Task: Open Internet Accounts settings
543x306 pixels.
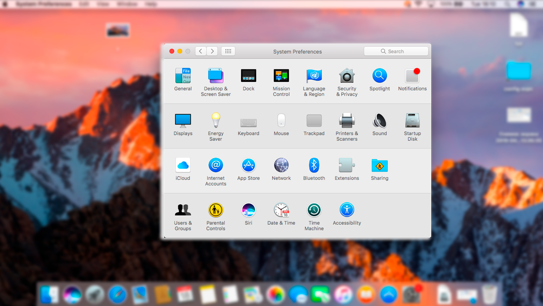Action: [215, 172]
